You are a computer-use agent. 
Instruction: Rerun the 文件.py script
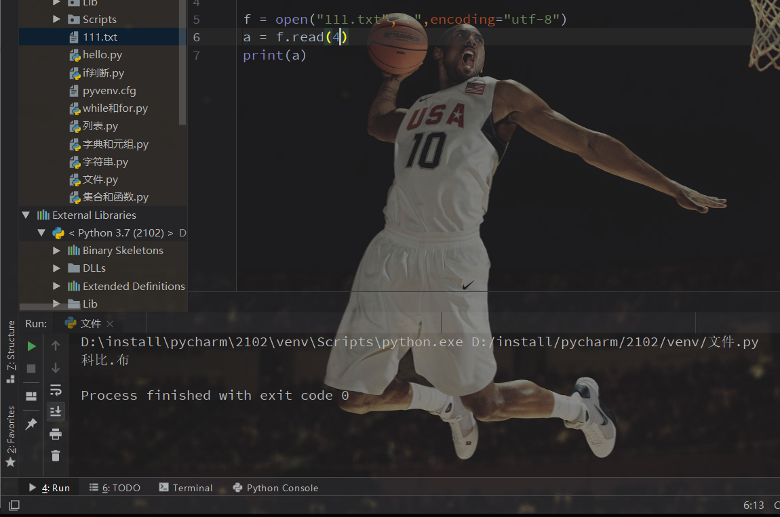[x=31, y=345]
